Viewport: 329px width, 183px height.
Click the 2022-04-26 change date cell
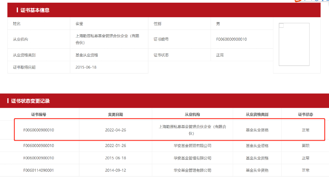point(115,130)
